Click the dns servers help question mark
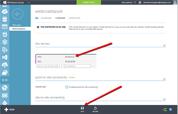The height and width of the screenshot is (114, 178). pos(164,45)
